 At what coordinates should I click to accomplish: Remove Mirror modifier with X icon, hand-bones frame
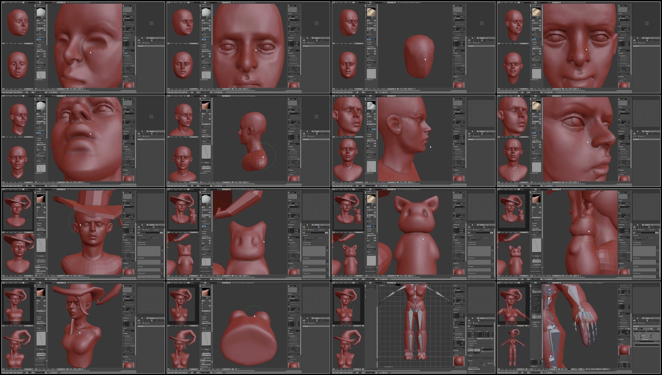click(658, 329)
